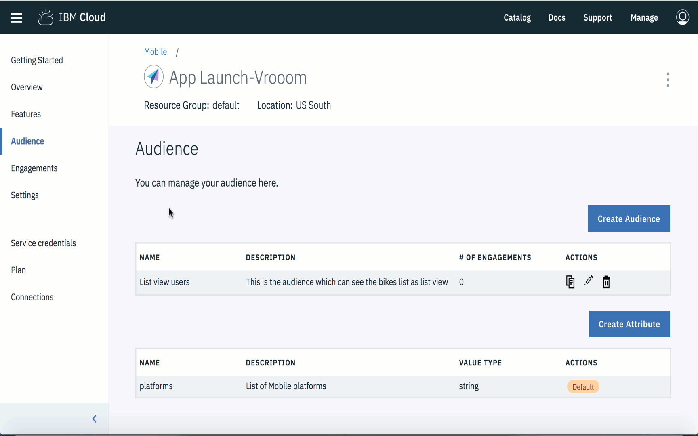Screen dimensions: 698x436
Task: Open the Catalog menu
Action: pos(517,17)
